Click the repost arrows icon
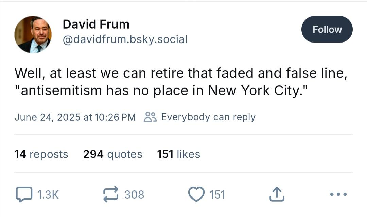 pos(111,194)
